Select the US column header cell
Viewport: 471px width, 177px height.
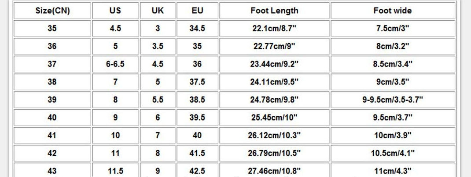coord(115,11)
